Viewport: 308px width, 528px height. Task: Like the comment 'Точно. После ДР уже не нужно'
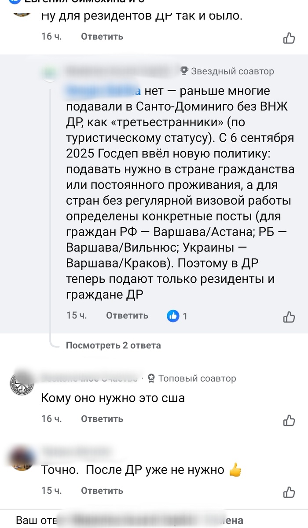coord(289,491)
